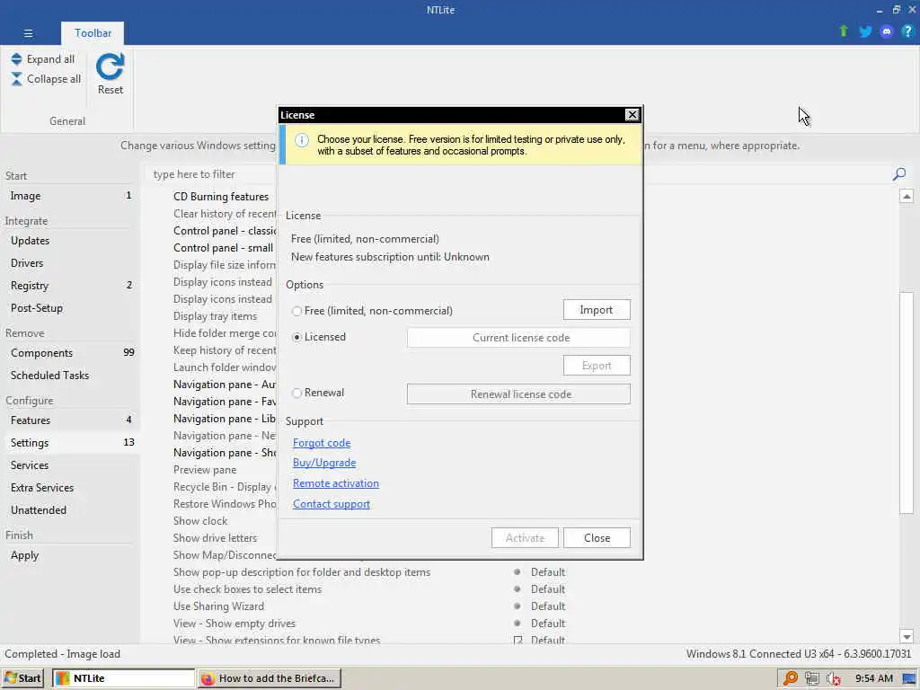Click the Expand all arrows icon

click(16, 59)
